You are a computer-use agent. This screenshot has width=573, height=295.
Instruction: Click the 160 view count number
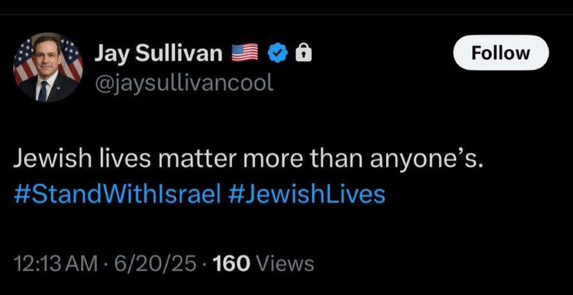point(233,263)
